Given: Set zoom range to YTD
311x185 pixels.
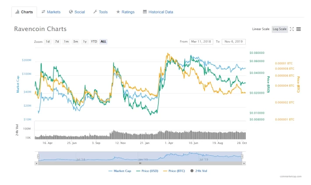Looking at the screenshot, I should click(94, 42).
